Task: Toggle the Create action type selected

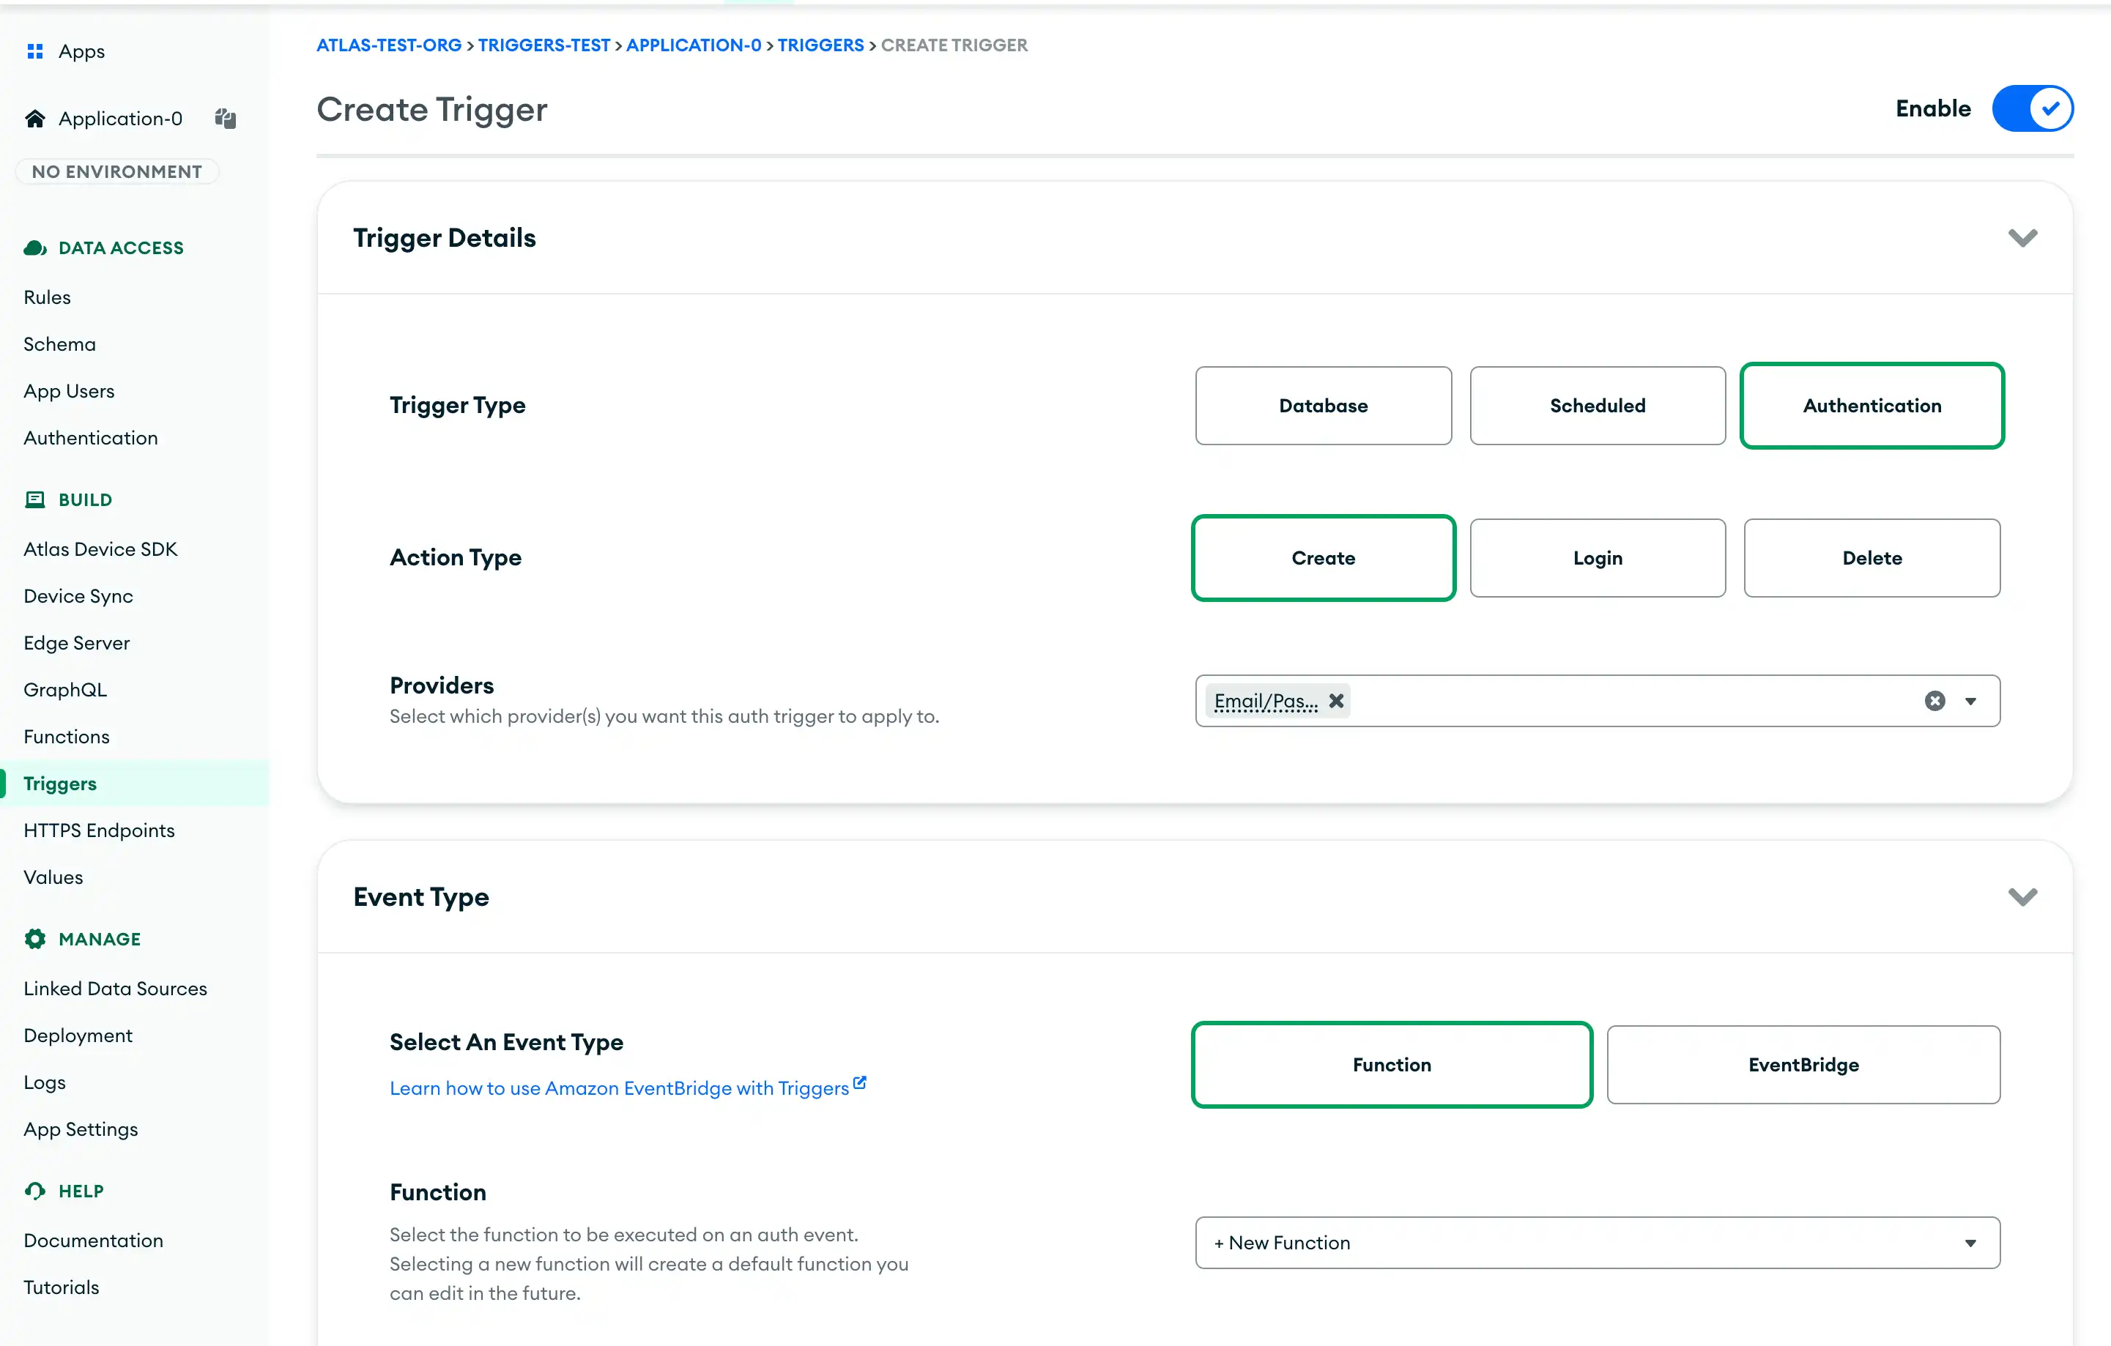Action: coord(1324,557)
